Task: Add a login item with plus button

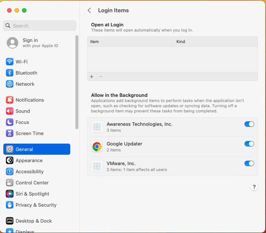Action: click(x=92, y=76)
